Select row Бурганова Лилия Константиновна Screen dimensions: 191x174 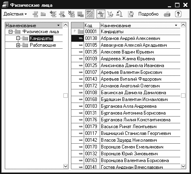126,120
